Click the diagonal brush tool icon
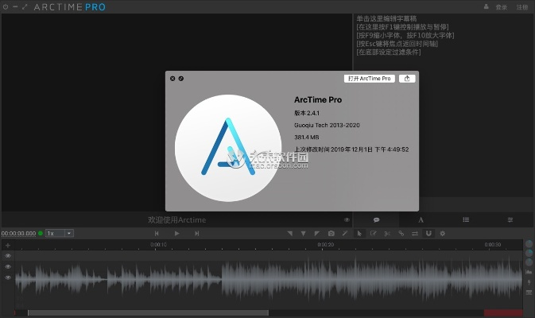Screen dimensions: 535x318 [345, 234]
